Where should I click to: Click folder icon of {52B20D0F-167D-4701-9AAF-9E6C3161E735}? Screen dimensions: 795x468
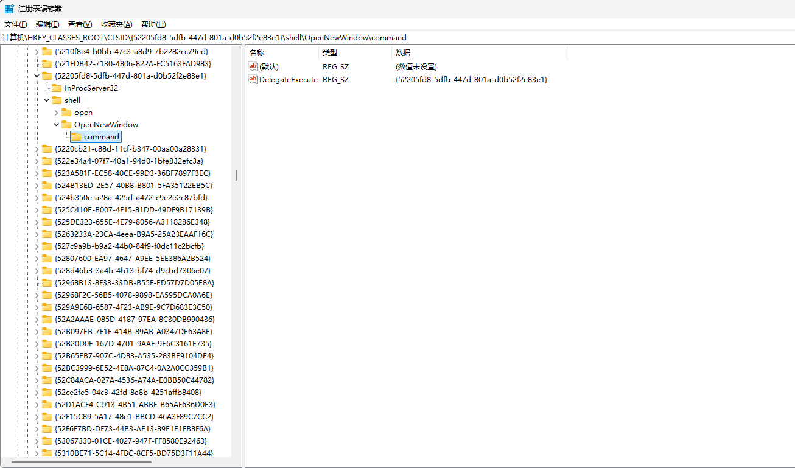[x=47, y=344]
